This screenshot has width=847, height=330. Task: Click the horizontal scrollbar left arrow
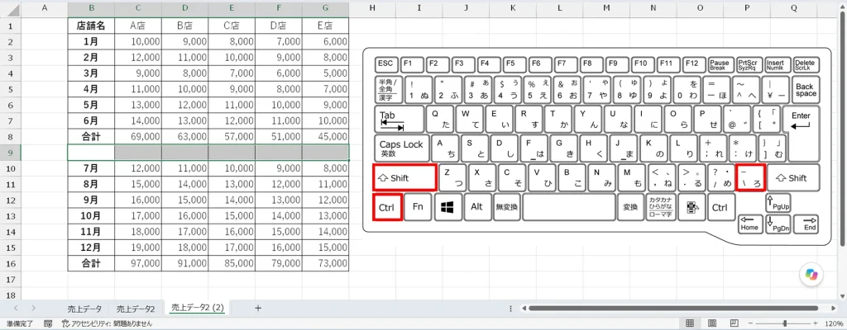tap(523, 309)
